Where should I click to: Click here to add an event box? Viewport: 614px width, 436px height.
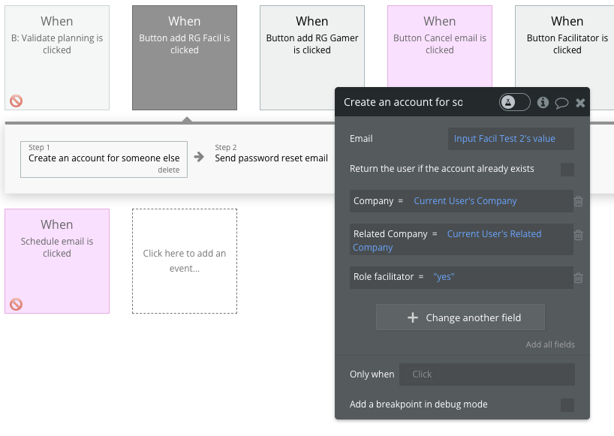(x=185, y=260)
